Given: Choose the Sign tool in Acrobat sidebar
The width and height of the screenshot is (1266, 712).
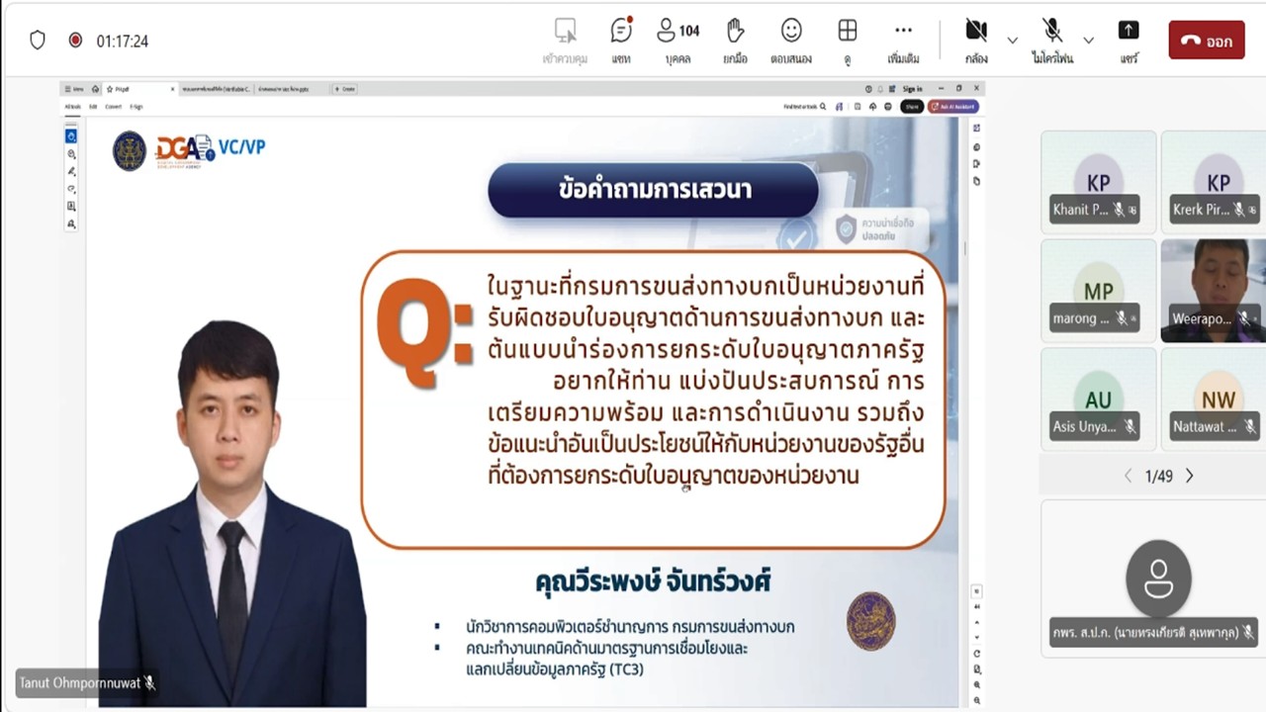Looking at the screenshot, I should click(x=71, y=223).
